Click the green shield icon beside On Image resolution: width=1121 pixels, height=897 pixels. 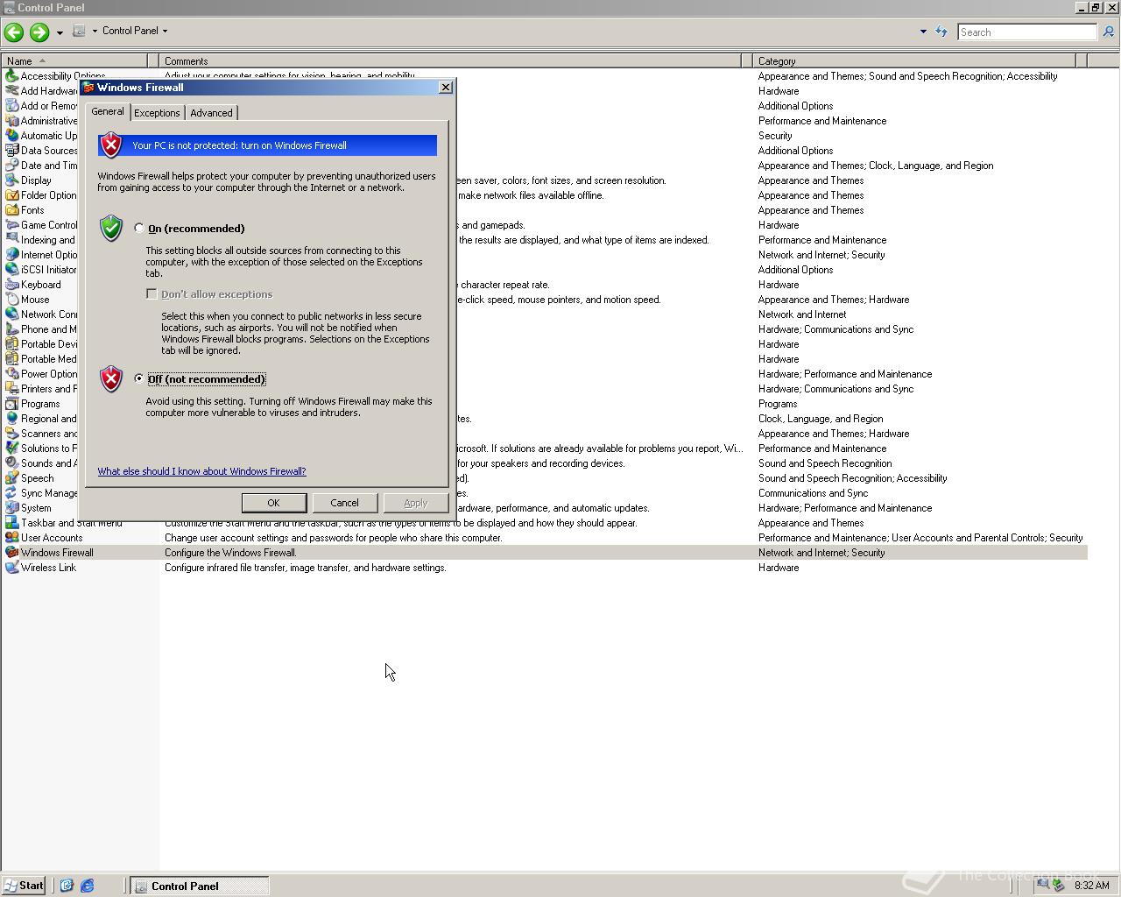(111, 228)
